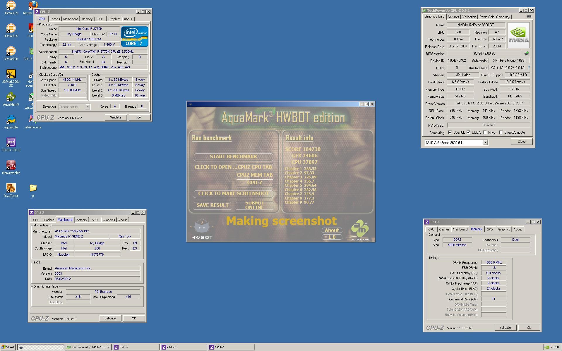
Task: Open CPUZ CPU TAB from AquaMark
Action: (254, 167)
